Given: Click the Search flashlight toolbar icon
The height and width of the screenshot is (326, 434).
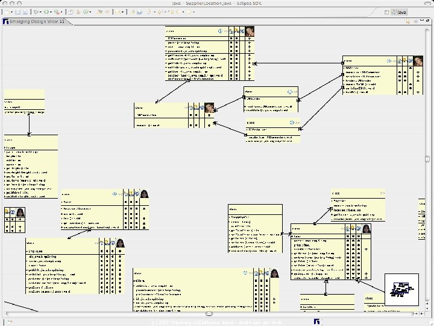Looking at the screenshot, I should coord(107,12).
